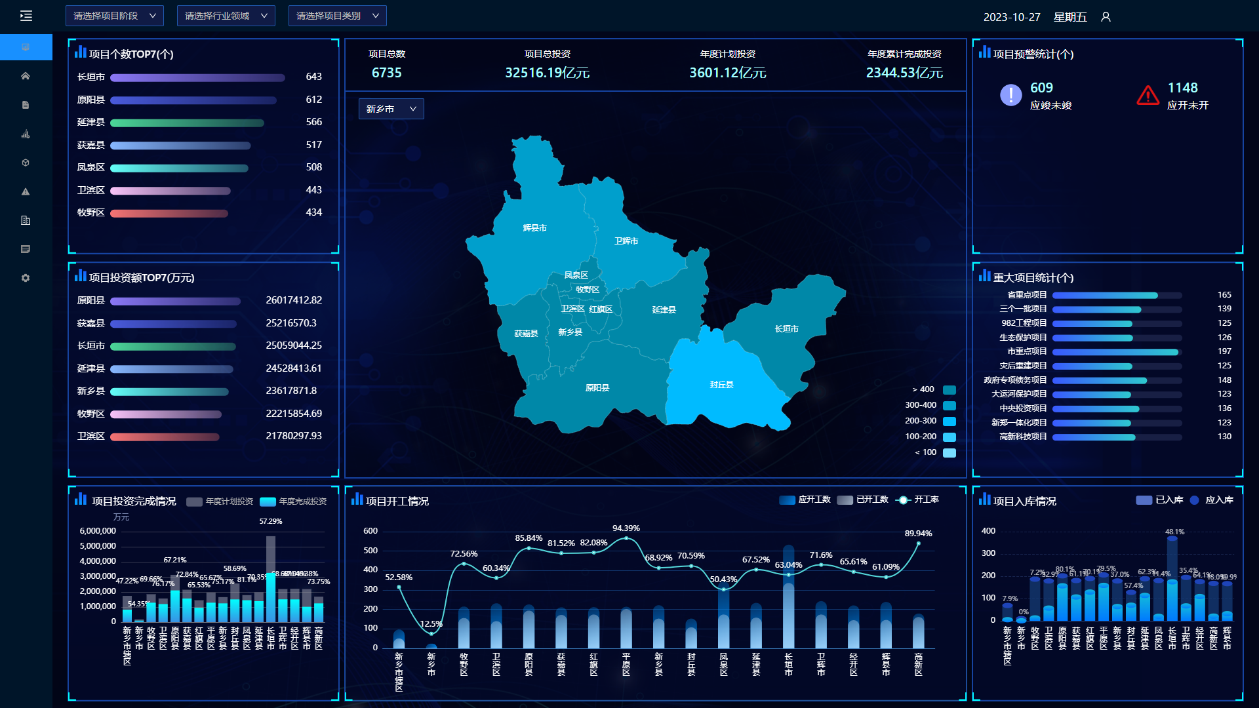
Task: Open the 请选择项目阶段 dropdown
Action: [x=115, y=16]
